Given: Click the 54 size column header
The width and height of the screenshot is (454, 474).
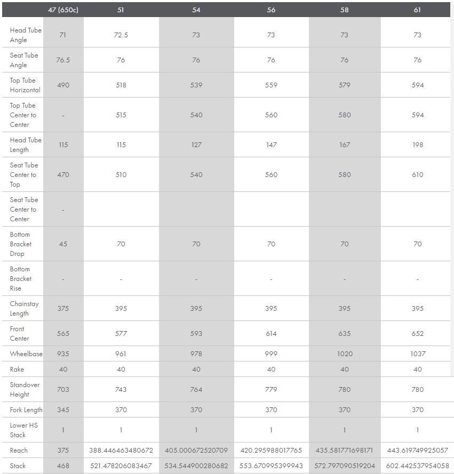Looking at the screenshot, I should [x=196, y=10].
